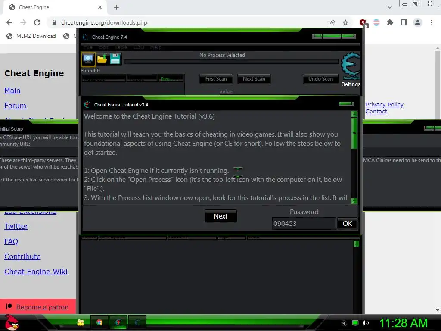
Task: Click the site lock icon in address bar
Action: pyautogui.click(x=54, y=22)
